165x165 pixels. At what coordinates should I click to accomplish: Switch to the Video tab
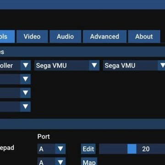coord(32,37)
